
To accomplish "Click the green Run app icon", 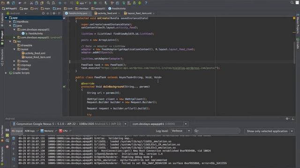I will tap(90, 3).
